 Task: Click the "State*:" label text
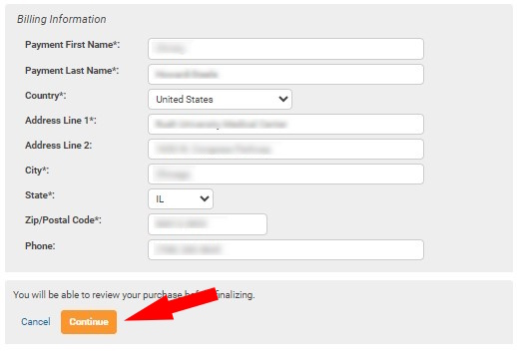pyautogui.click(x=40, y=195)
